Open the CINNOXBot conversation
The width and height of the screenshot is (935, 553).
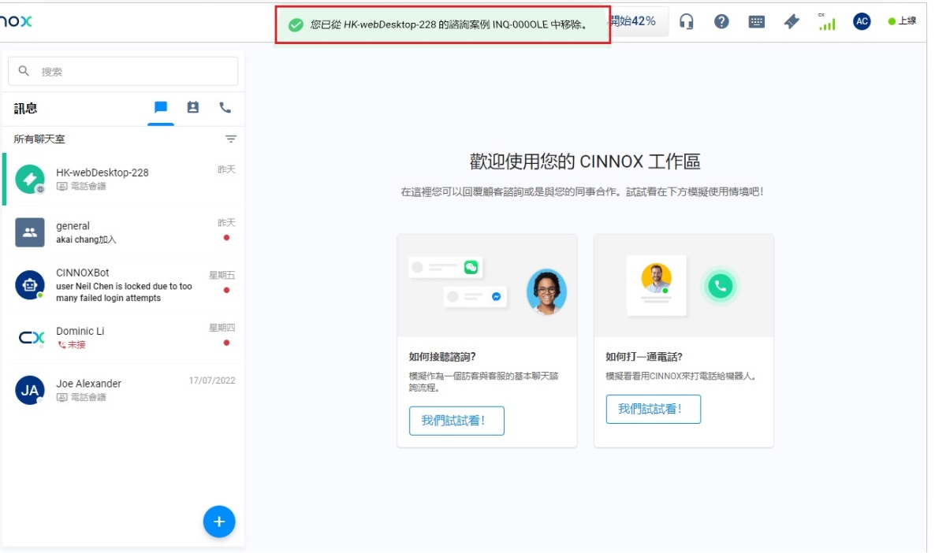124,285
